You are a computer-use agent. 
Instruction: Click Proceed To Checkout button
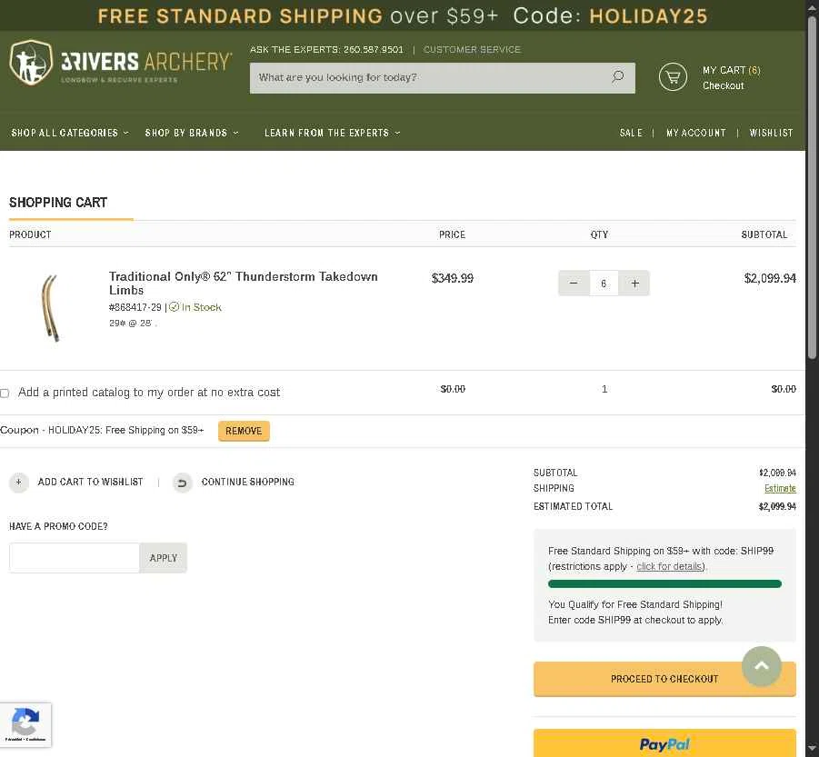(664, 679)
